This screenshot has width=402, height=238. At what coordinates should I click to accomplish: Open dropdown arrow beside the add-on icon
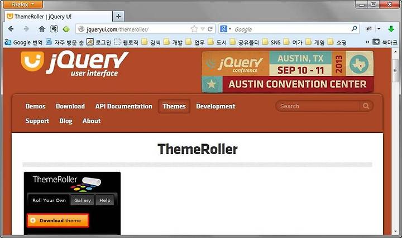pyautogui.click(x=379, y=29)
